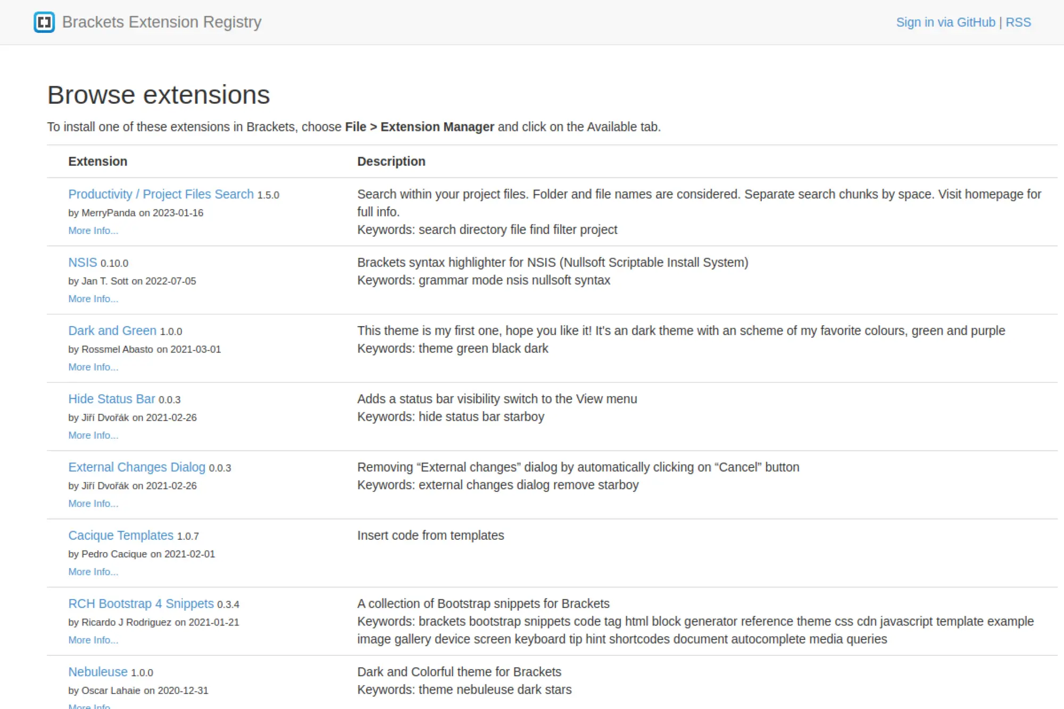
Task: Click the Brackets logo icon
Action: click(46, 22)
